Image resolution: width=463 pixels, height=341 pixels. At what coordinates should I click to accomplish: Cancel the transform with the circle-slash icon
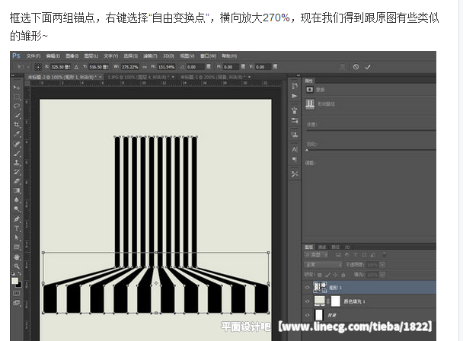pyautogui.click(x=356, y=67)
